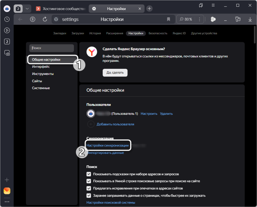Open the Настройки синхронизации link
Viewport: 257px width, 207px height.
[x=107, y=145]
